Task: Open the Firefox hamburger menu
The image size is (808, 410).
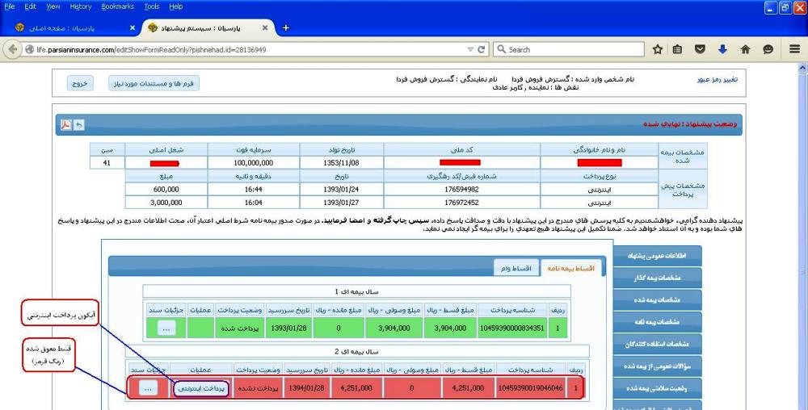Action: (x=794, y=49)
